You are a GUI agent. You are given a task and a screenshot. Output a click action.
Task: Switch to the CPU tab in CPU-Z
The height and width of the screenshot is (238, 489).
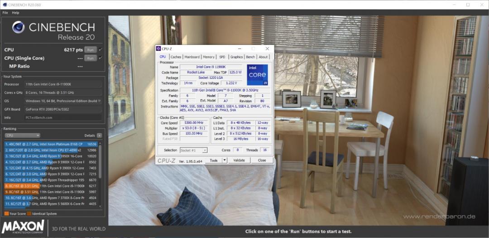(163, 57)
